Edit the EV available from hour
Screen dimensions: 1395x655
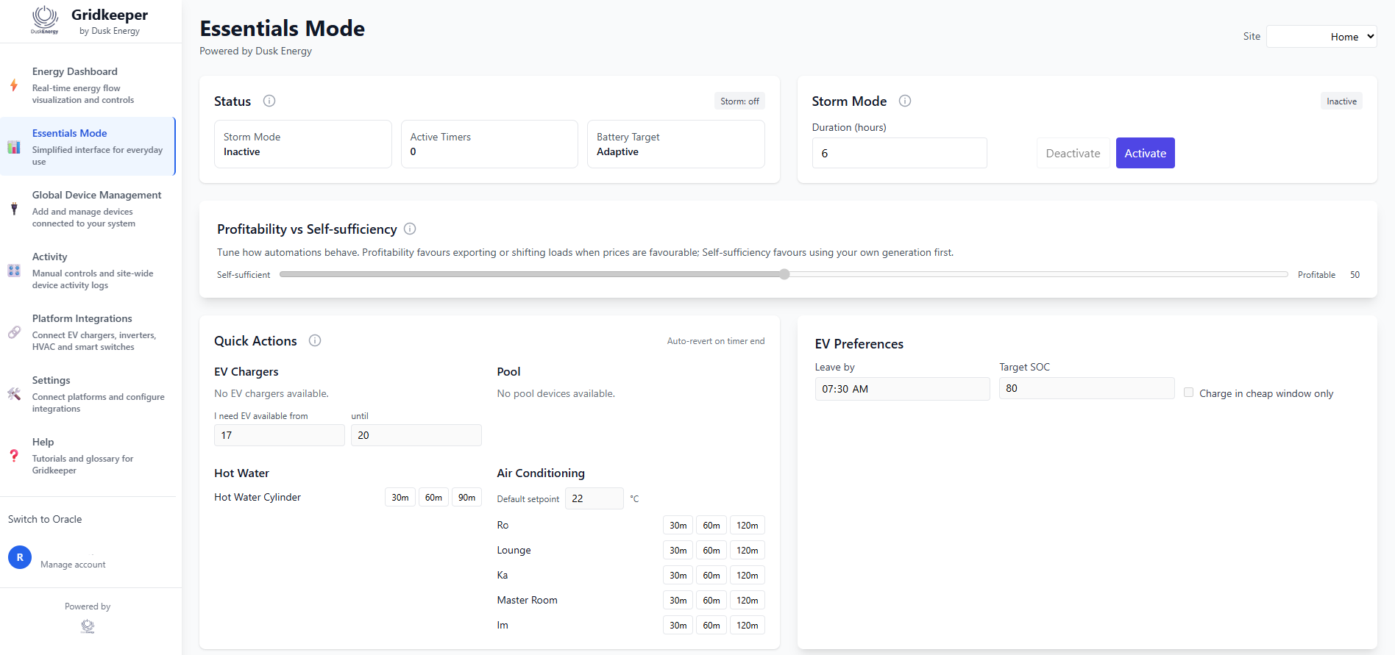tap(279, 435)
